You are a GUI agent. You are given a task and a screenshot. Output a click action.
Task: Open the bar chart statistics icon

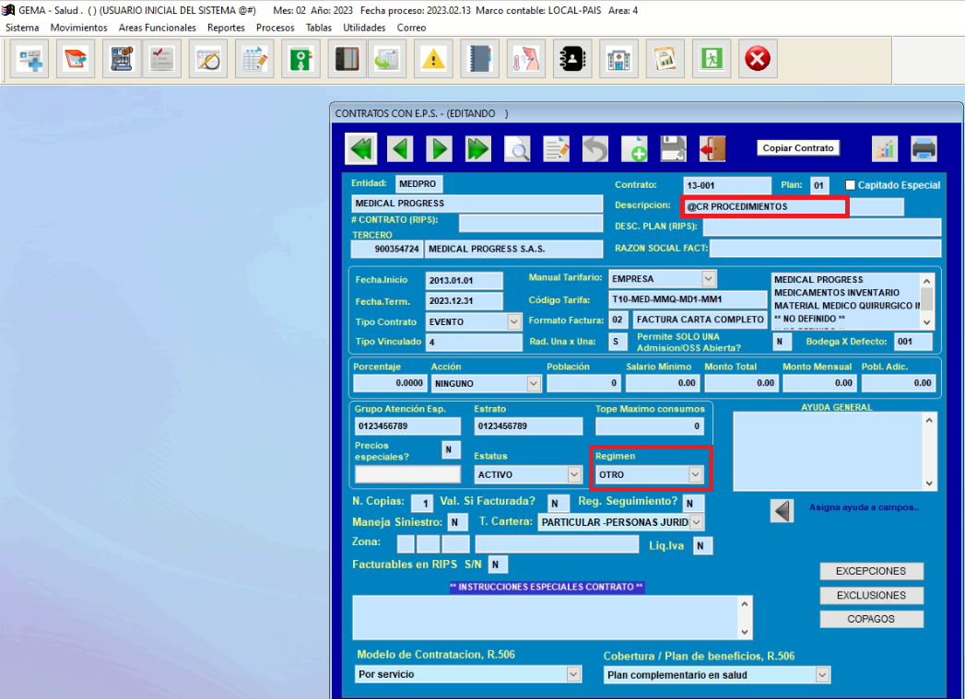[x=885, y=149]
